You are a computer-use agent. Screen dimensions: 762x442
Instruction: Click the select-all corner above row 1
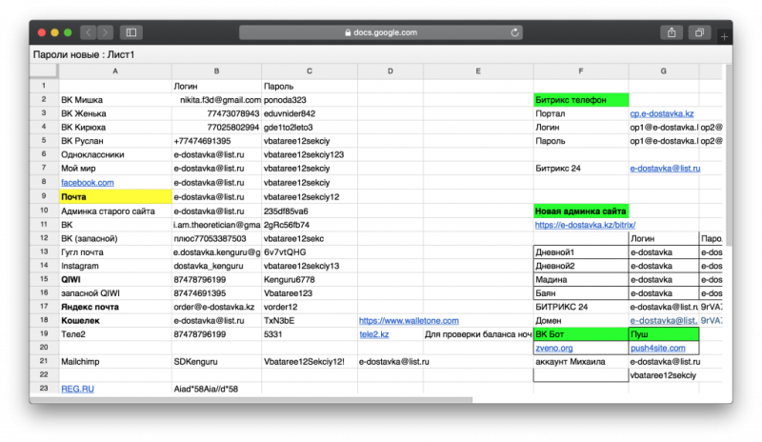click(44, 71)
